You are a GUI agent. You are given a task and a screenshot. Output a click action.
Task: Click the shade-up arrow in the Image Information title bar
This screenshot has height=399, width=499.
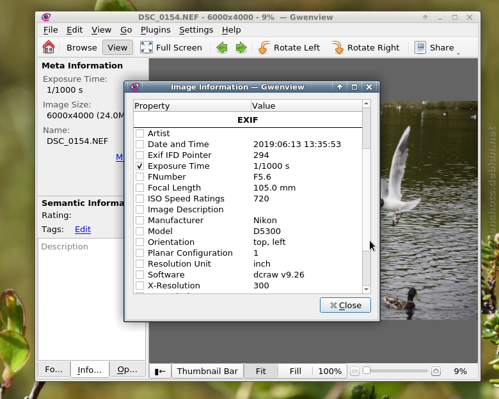[x=340, y=87]
